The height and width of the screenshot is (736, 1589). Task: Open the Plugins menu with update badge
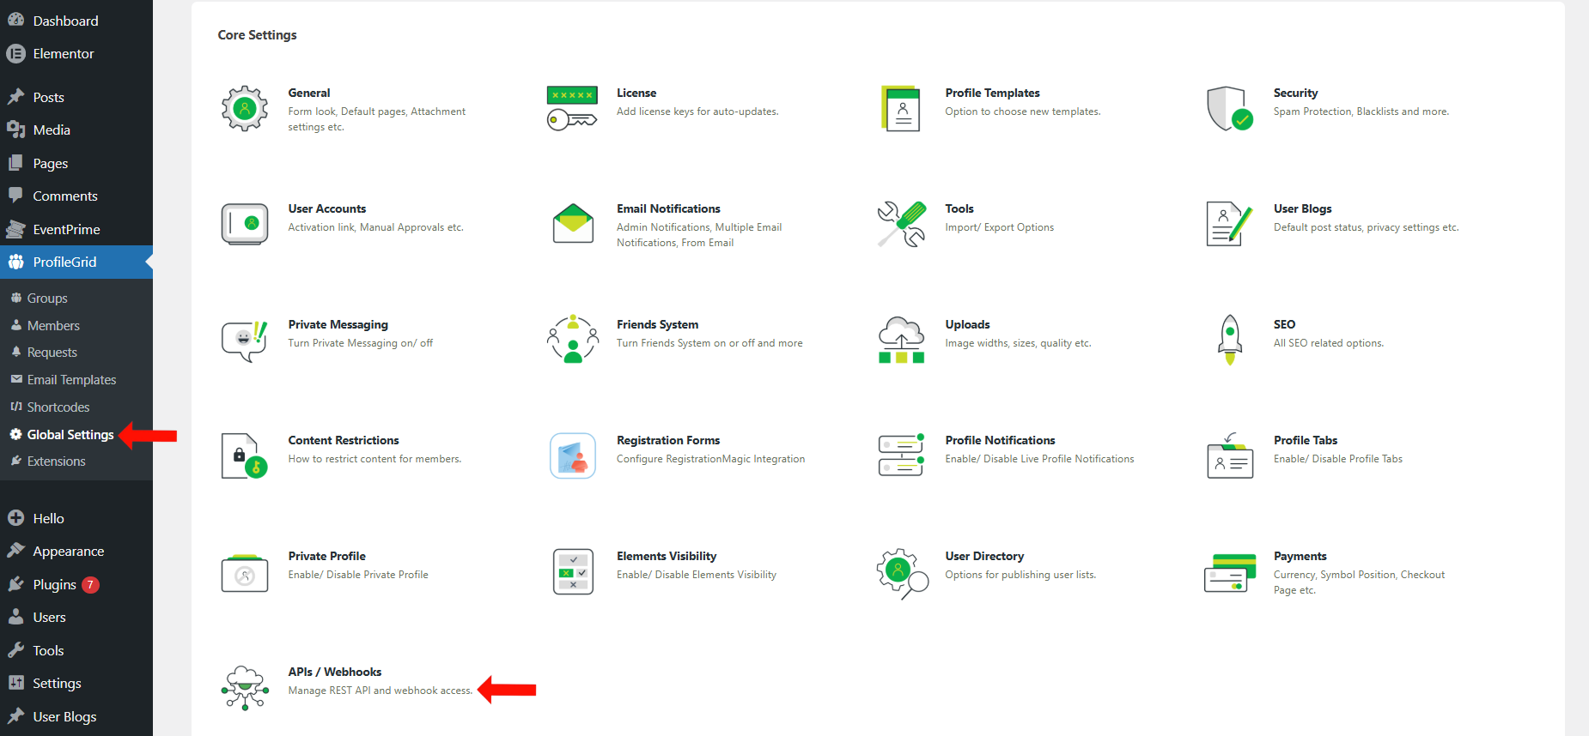(55, 585)
